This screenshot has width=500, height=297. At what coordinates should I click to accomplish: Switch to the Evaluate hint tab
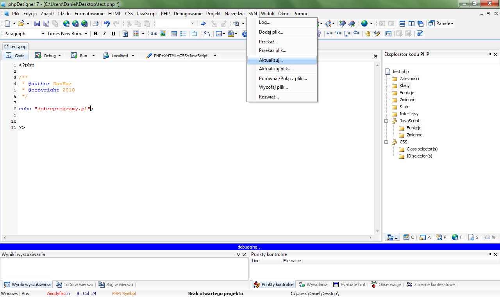coord(350,284)
